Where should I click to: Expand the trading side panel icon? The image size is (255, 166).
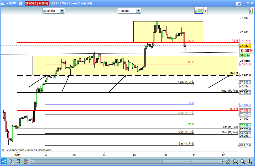pos(252,11)
